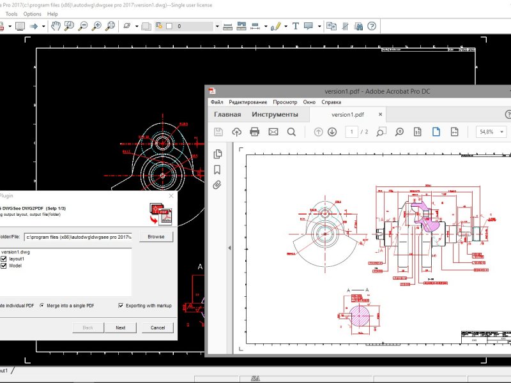Click the binoculars search icon
The width and height of the screenshot is (511, 383).
point(358,26)
